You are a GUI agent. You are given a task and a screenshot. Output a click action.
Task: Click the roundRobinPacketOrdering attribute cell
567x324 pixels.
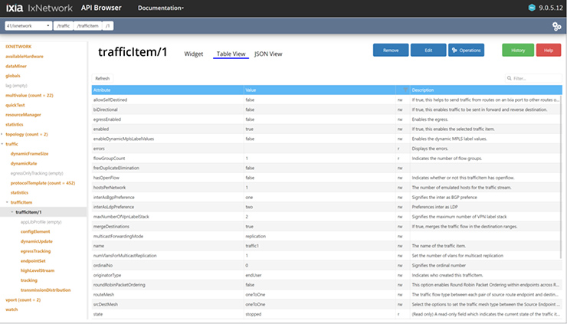[168, 285]
